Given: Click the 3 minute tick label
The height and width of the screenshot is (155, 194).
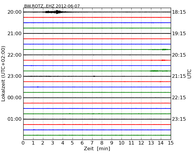Looking at the screenshot, I should coord(53,143).
